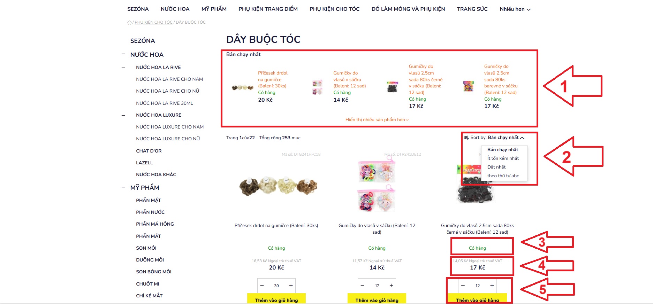Add Příčesek drdol to cart
The image size is (653, 304).
pos(276,299)
